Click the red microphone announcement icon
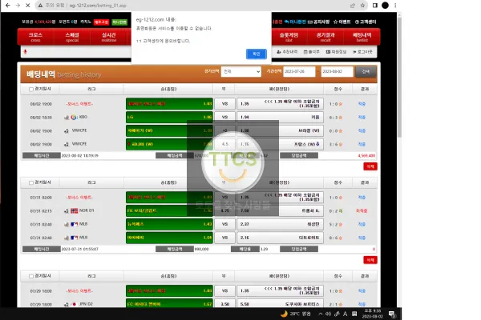Viewport: 481px width, 320px height. click(25, 52)
